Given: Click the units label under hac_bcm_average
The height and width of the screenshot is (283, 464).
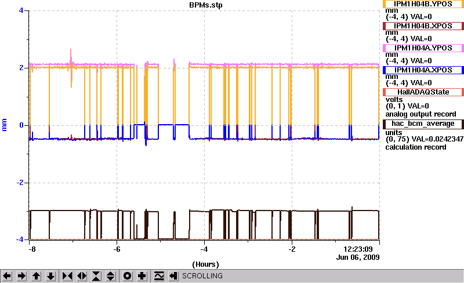Looking at the screenshot, I should pyautogui.click(x=394, y=133).
